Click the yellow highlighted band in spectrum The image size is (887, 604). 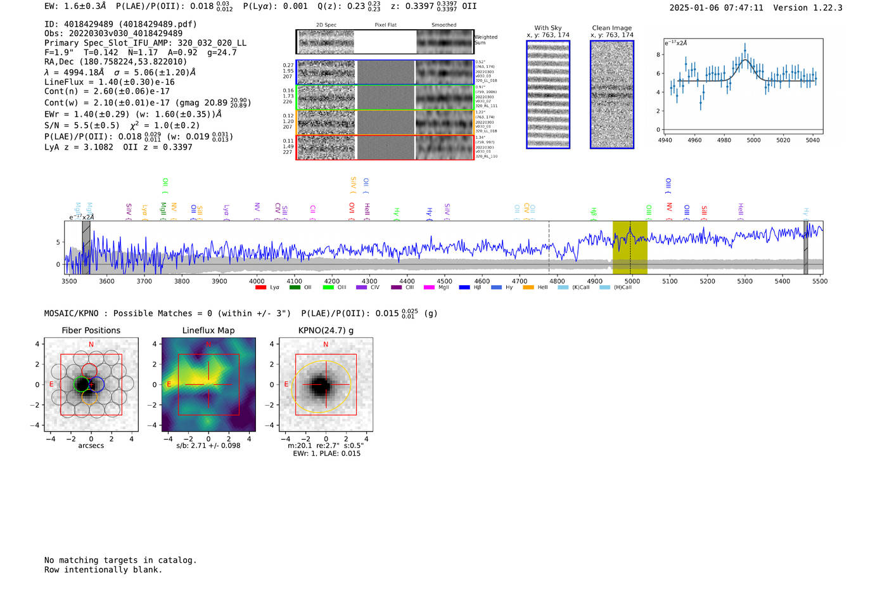[630, 247]
